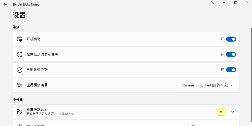Maximize the Simple Sticky Notes window
The width and height of the screenshot is (252, 126).
tap(236, 3)
